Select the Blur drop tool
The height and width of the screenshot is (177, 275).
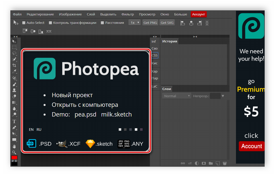tap(14, 108)
